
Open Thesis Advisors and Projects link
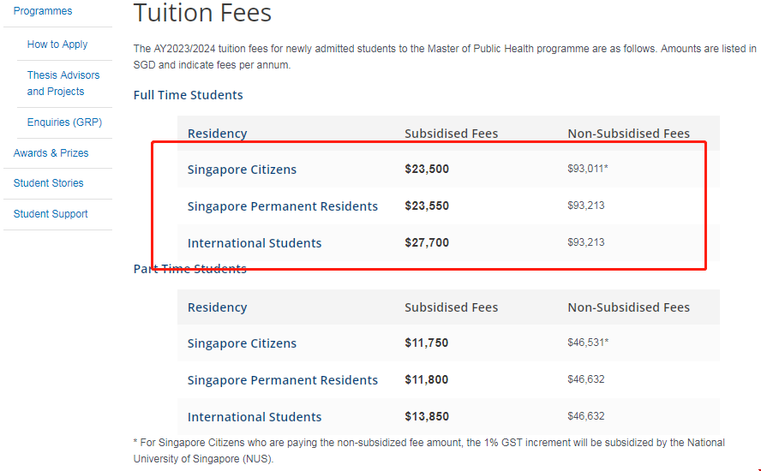click(x=63, y=83)
